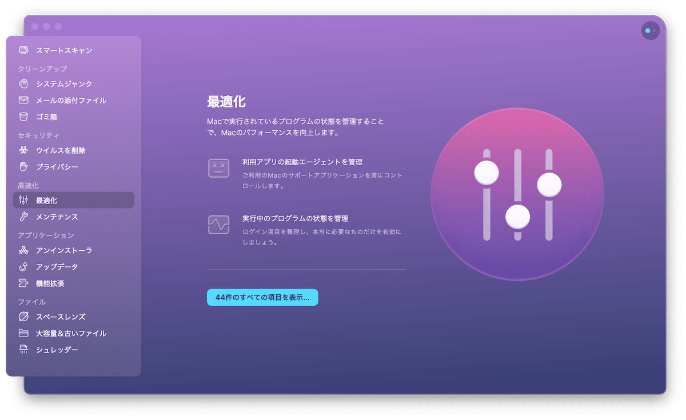Click 実行中のプログラムの状態を管理 heading

pos(296,218)
